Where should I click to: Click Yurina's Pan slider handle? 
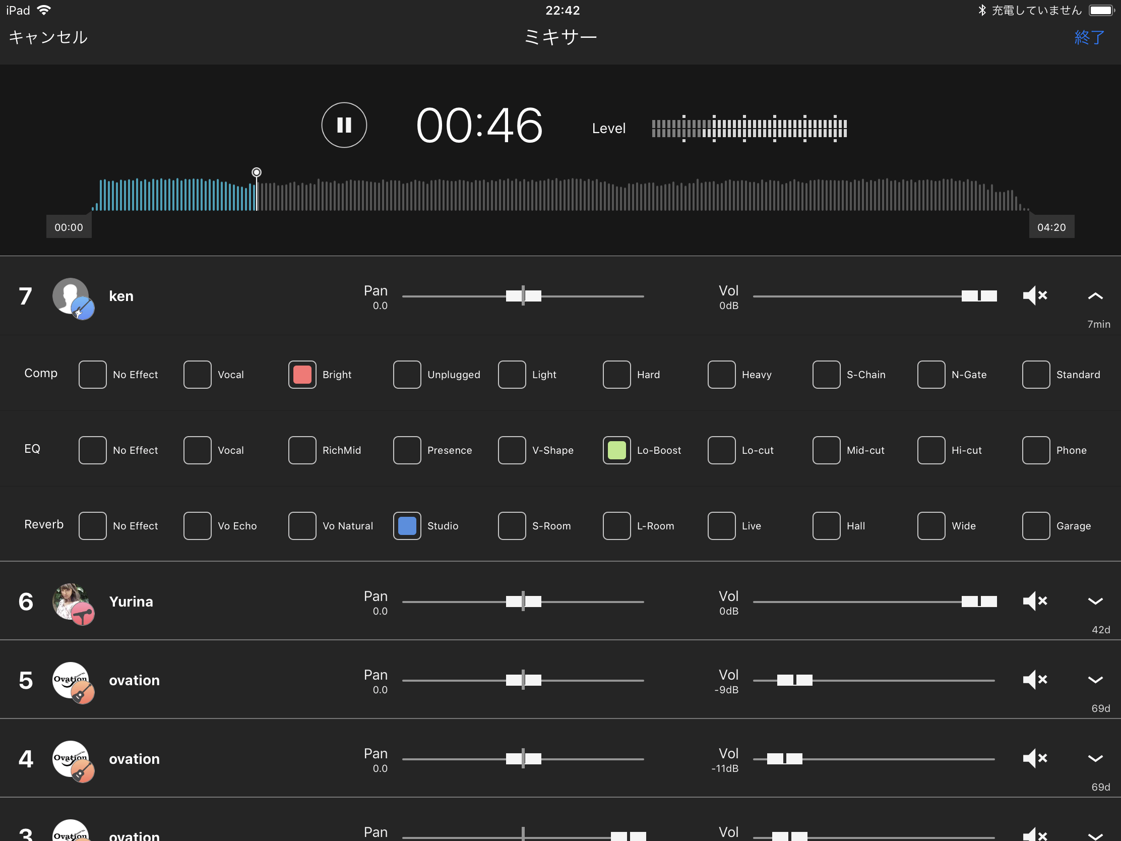(x=524, y=602)
